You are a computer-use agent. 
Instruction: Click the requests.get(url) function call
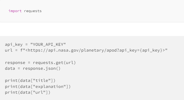(x=54, y=63)
